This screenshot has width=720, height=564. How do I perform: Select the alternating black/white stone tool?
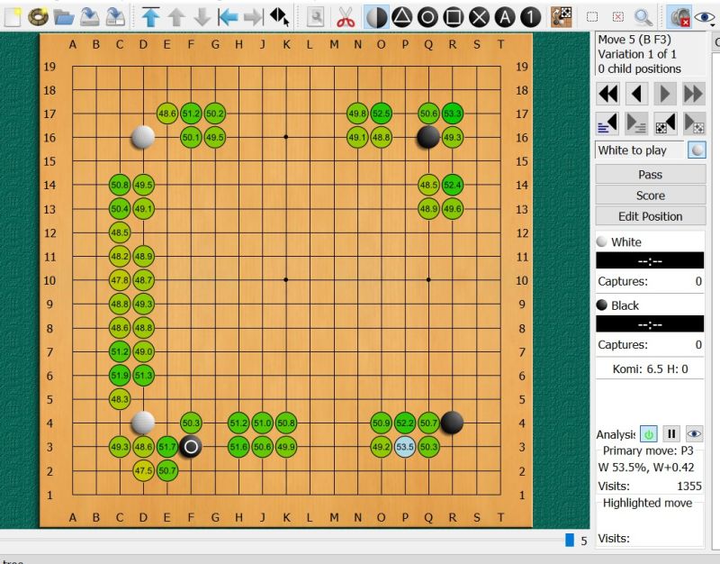click(376, 16)
